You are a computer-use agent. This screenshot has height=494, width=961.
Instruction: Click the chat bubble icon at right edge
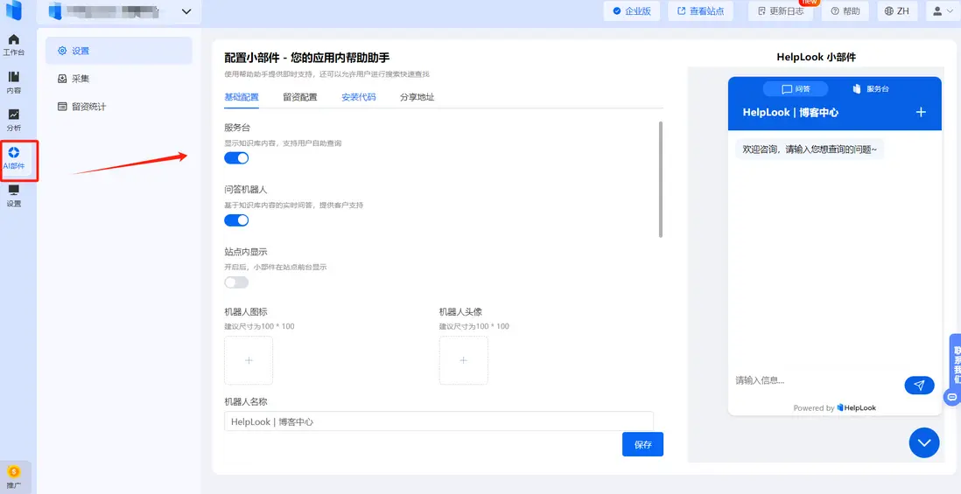(x=952, y=397)
